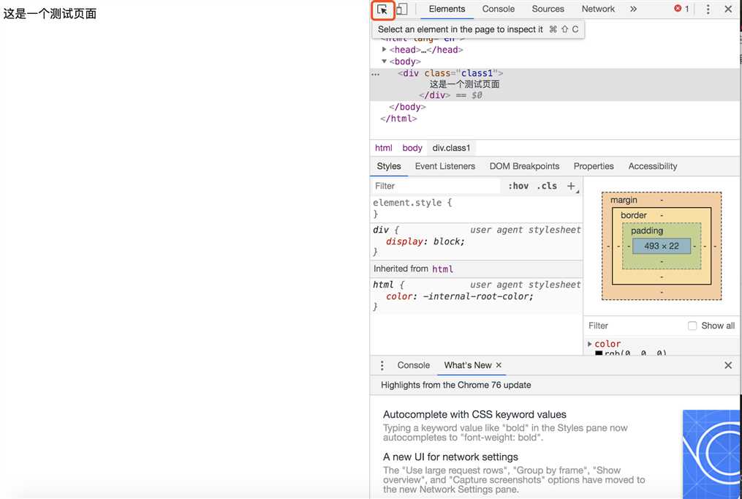Click the display property in div rule

pyautogui.click(x=404, y=241)
